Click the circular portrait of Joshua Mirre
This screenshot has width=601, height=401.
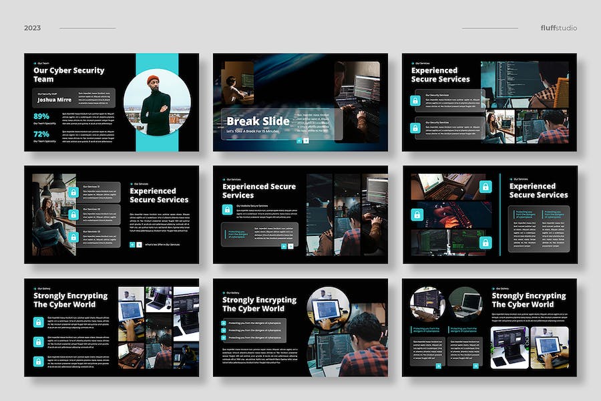157,102
